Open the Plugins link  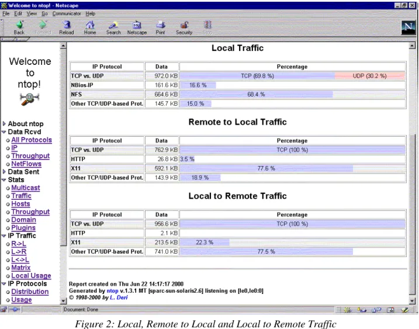[x=23, y=228]
